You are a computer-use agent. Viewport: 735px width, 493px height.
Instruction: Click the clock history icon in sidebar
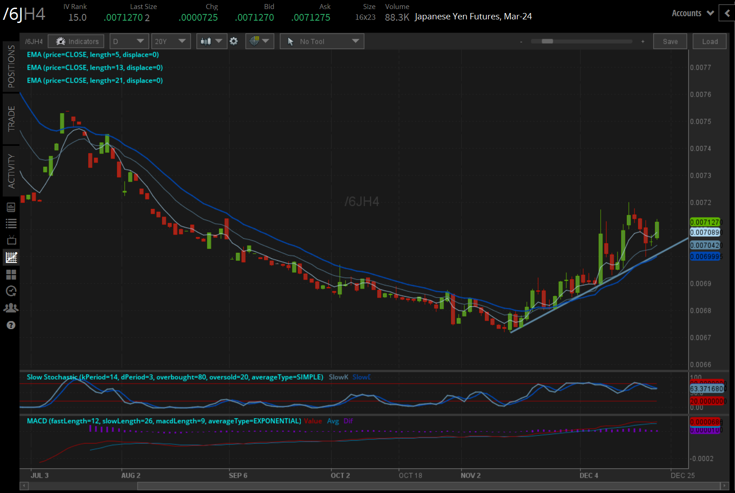pyautogui.click(x=11, y=291)
